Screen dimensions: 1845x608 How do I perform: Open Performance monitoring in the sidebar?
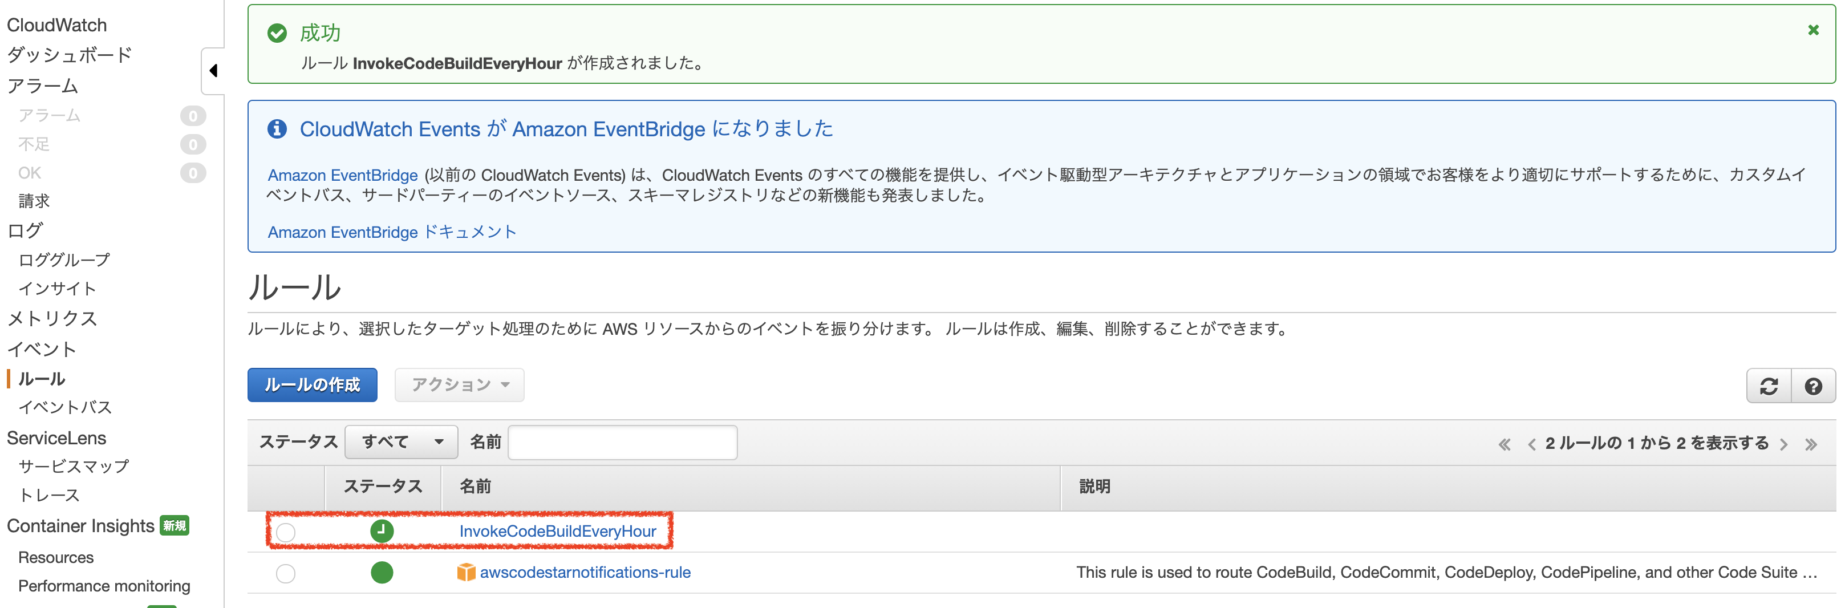[x=104, y=586]
